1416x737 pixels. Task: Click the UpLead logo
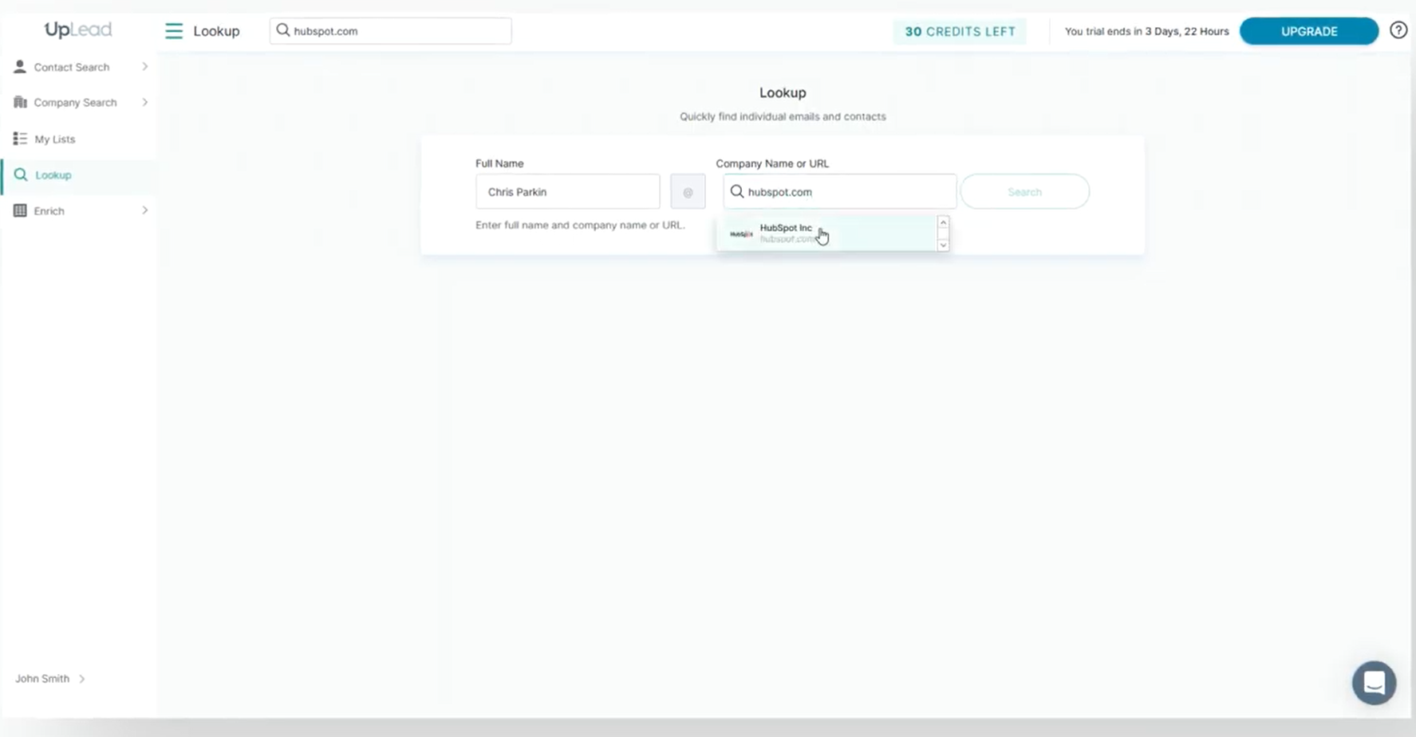click(78, 30)
